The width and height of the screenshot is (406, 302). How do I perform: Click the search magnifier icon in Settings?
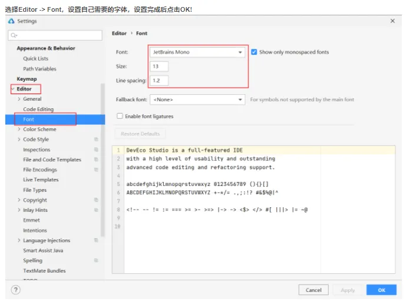click(14, 35)
